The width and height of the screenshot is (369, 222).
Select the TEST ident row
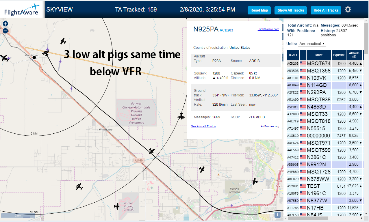click(325, 186)
